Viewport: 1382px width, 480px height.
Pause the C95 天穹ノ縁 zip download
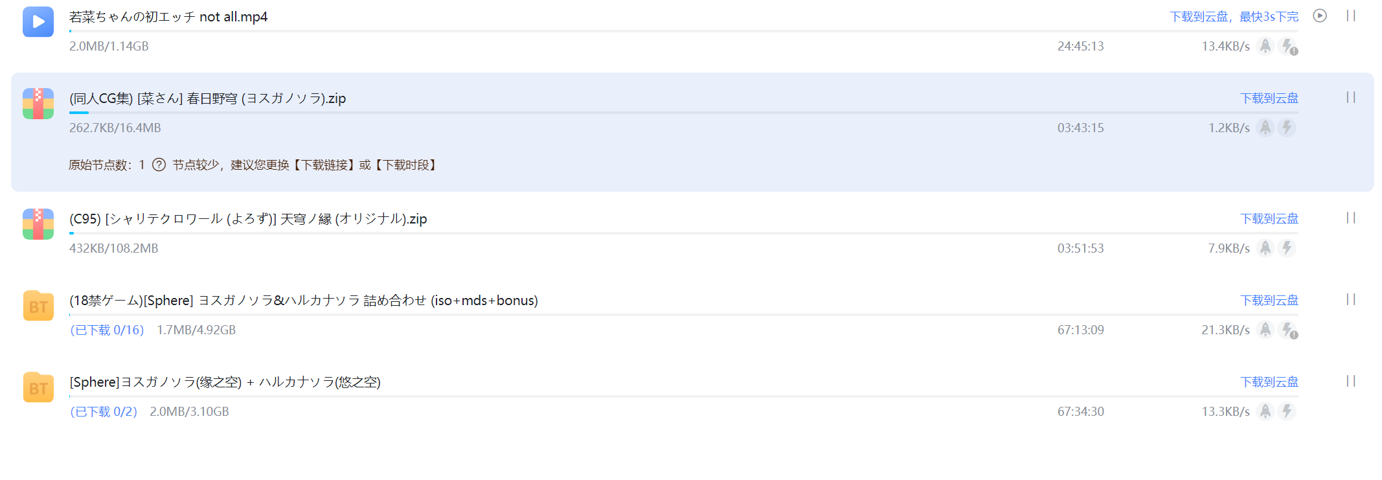point(1351,218)
